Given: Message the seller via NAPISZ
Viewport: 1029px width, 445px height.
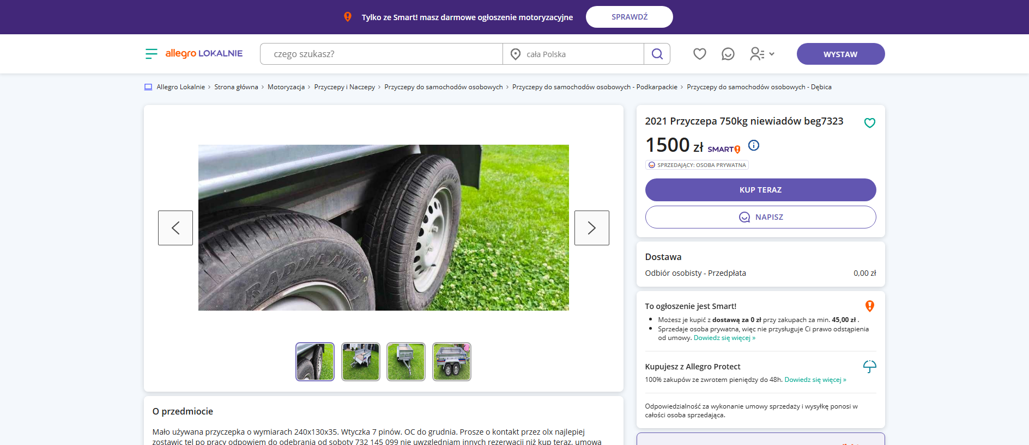Looking at the screenshot, I should 760,217.
